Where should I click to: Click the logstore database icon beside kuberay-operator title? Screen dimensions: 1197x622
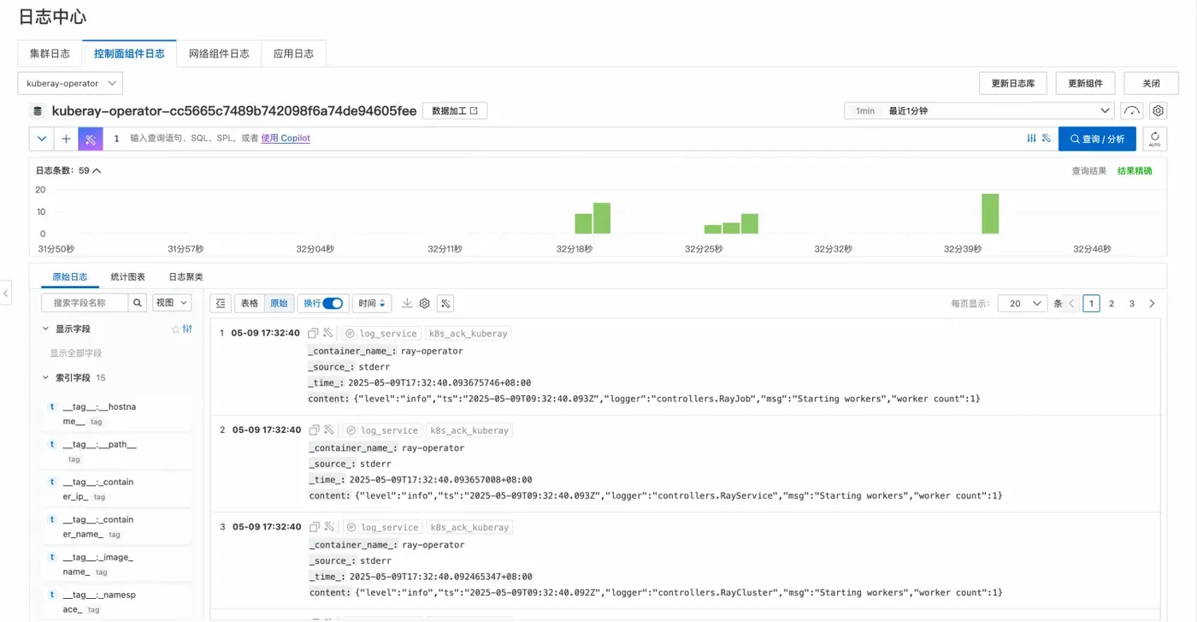pyautogui.click(x=37, y=111)
